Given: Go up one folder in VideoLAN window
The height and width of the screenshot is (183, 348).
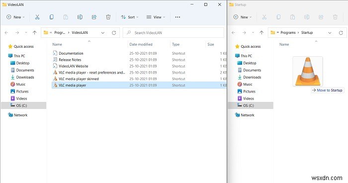Looking at the screenshot, I should 35,33.
